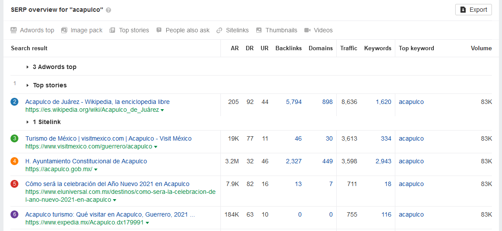Open Año Nuevo 2021 en Acapulco article
This screenshot has height=231, width=502.
click(x=107, y=184)
